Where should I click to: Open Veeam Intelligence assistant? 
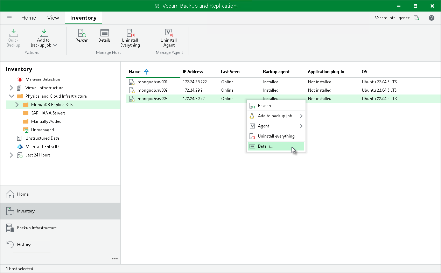coord(397,18)
